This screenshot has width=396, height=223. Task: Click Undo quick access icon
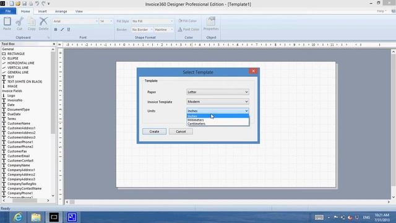(x=37, y=4)
